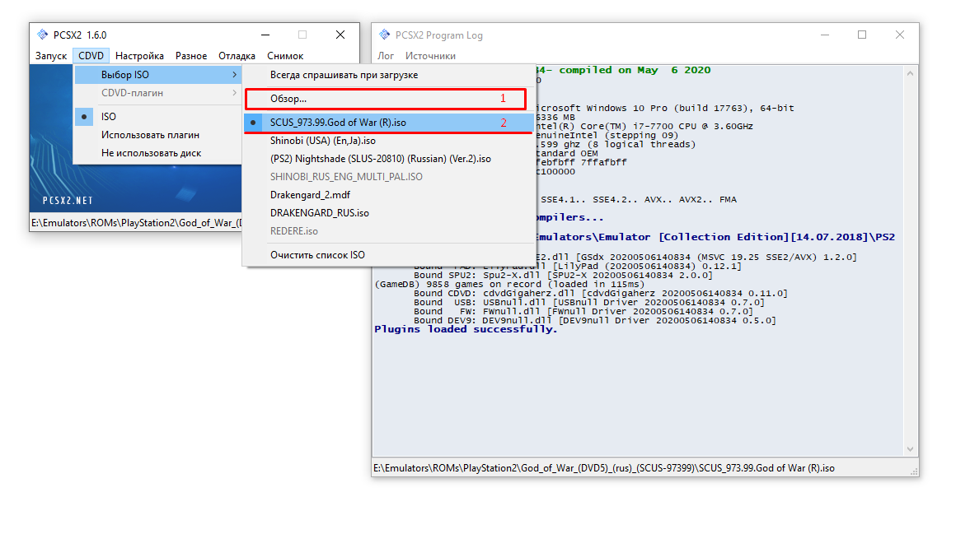Viewport: 970px width, 534px height.
Task: Click the ISO path in the Program Log status bar
Action: [604, 468]
